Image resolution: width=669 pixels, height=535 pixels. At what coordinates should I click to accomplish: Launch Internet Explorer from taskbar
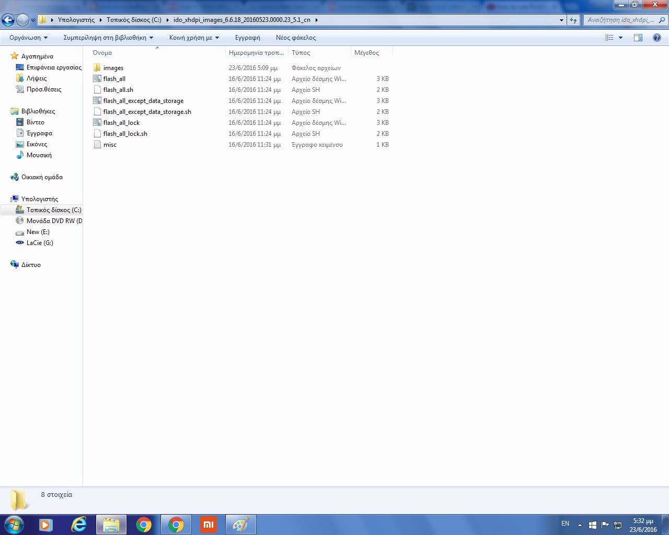point(78,525)
